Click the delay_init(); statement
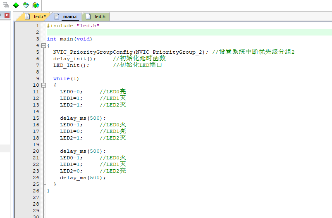This screenshot has height=218, width=332. [74, 59]
